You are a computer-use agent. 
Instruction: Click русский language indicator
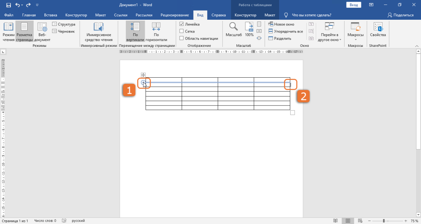78,221
